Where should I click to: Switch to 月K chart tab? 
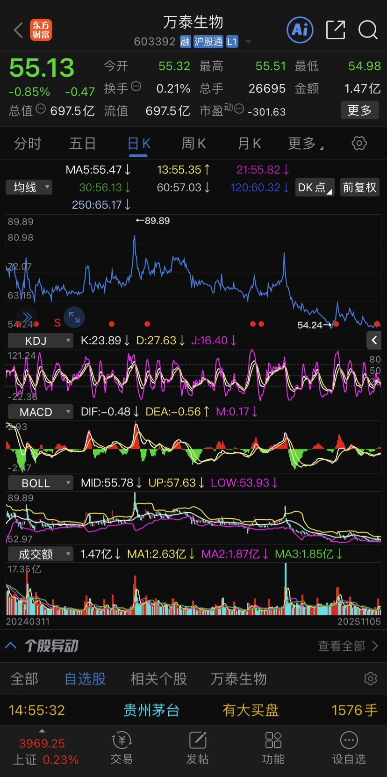pyautogui.click(x=250, y=144)
